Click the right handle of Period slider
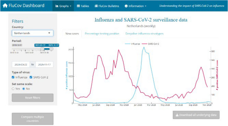The image size is (228, 126). 51,49
